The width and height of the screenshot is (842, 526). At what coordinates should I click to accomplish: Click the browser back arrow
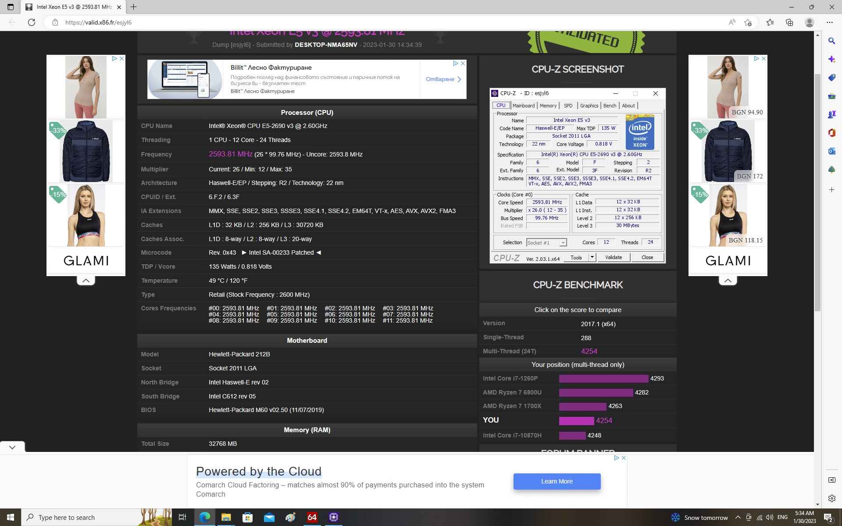12,22
